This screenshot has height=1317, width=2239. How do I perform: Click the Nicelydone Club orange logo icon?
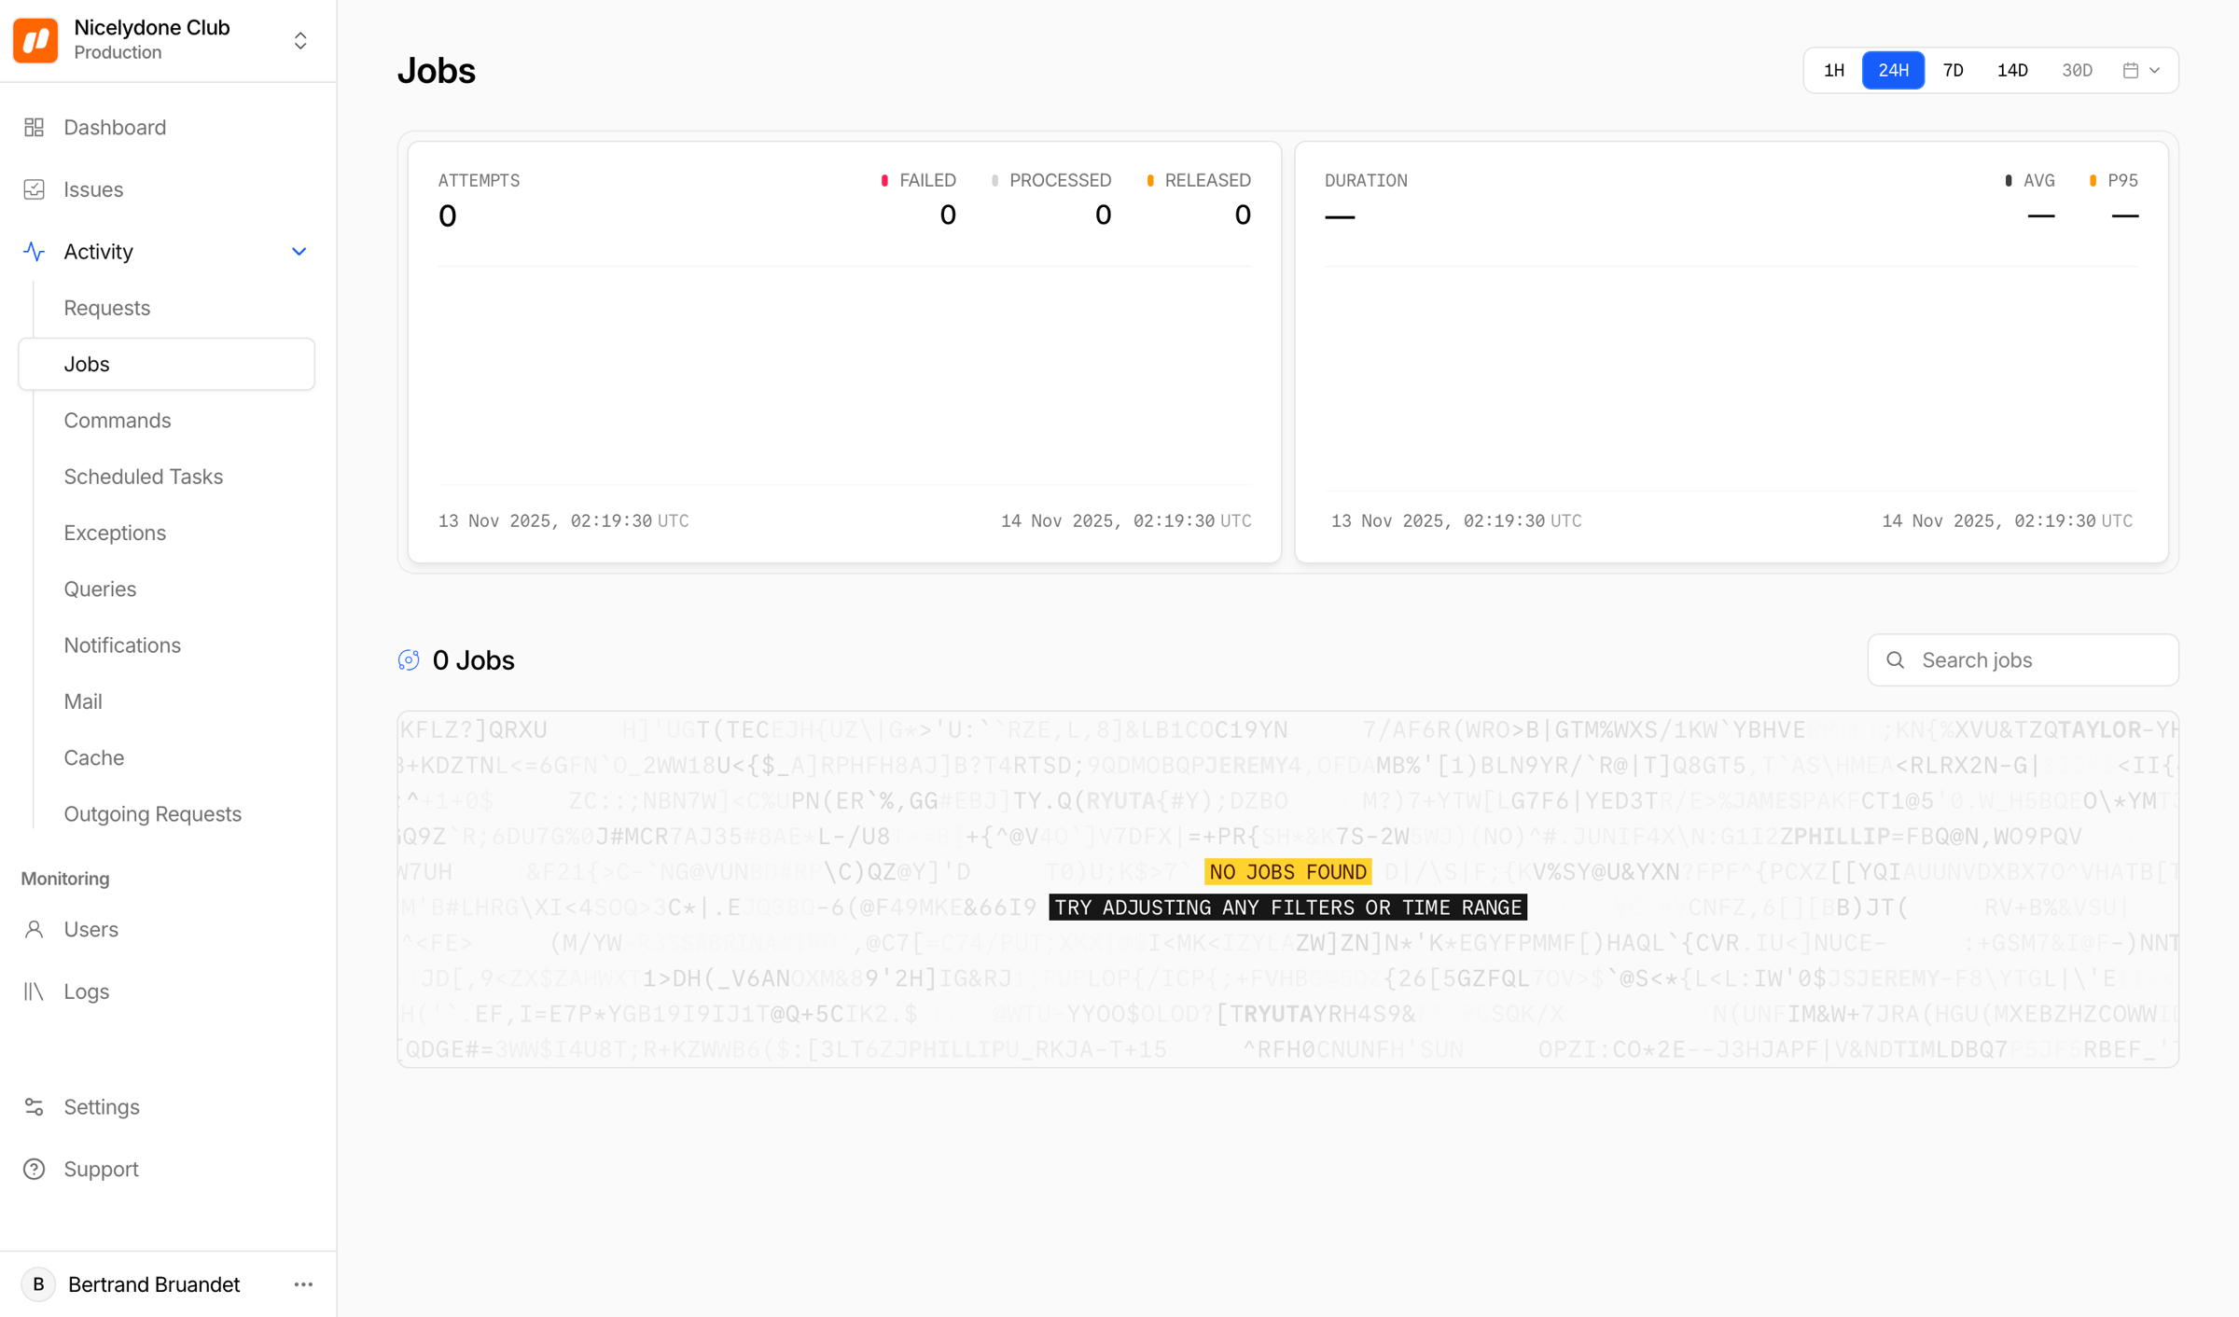pos(35,40)
